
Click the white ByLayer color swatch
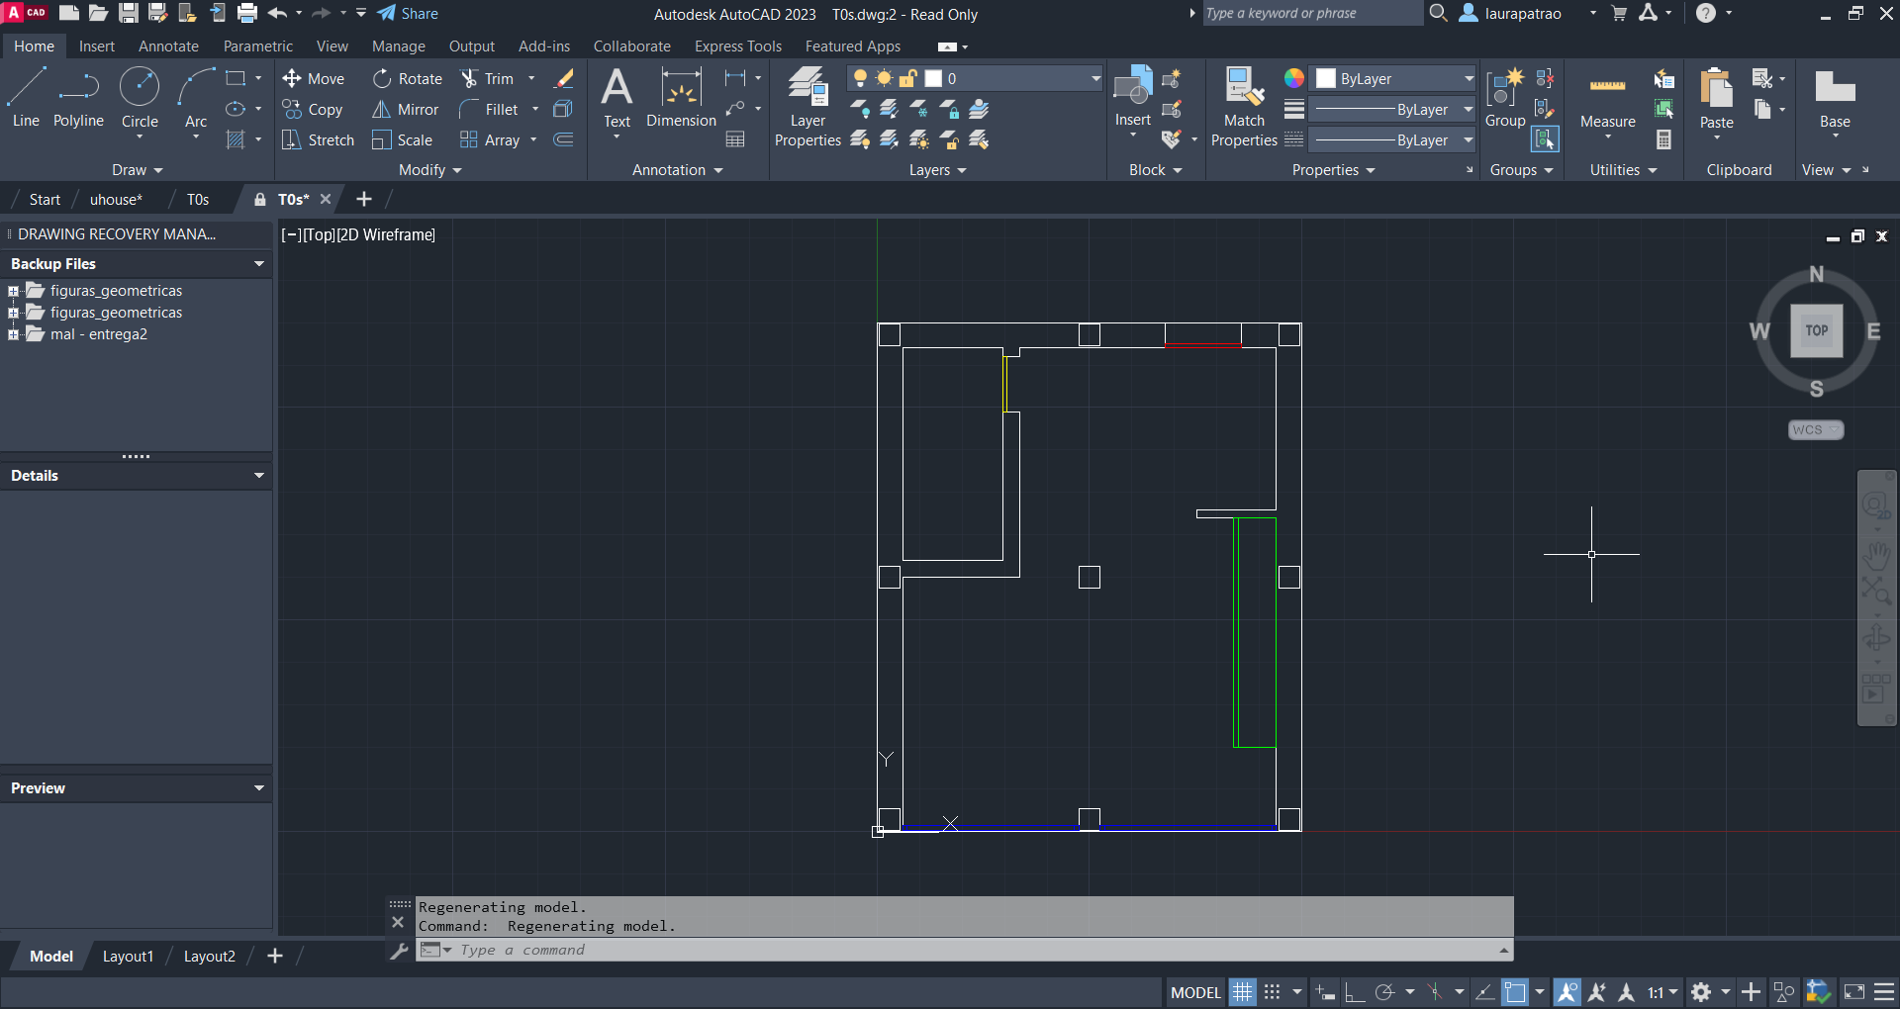click(x=1326, y=79)
